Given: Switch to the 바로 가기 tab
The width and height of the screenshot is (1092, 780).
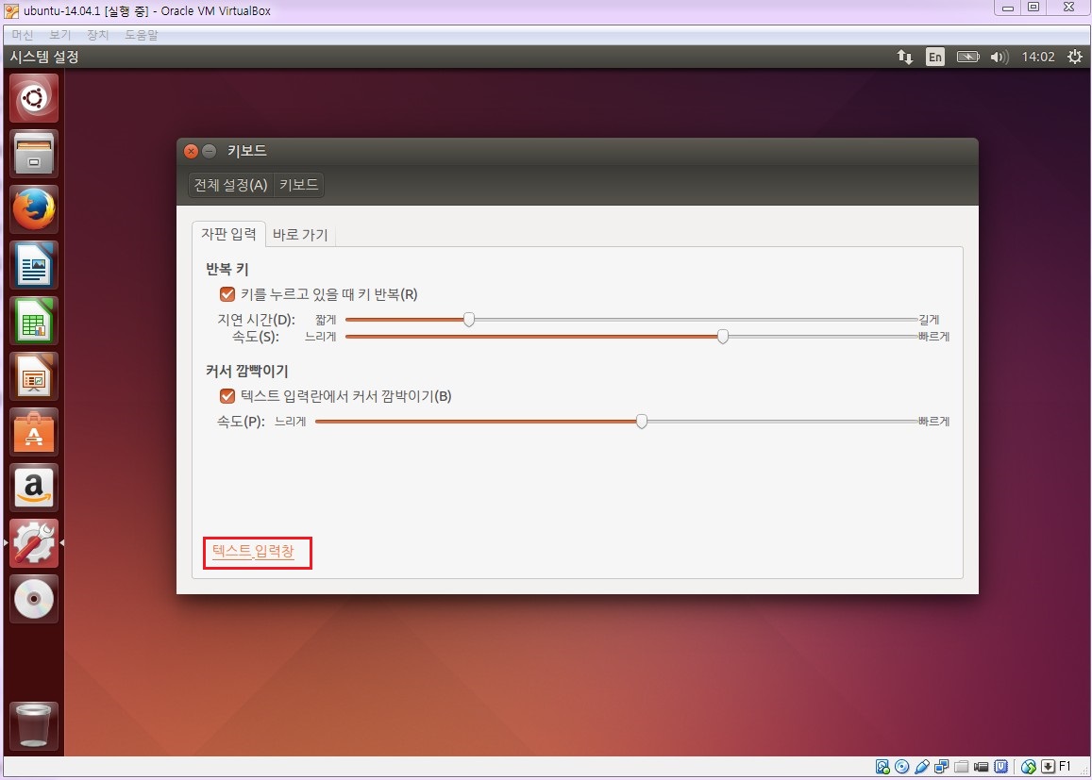Looking at the screenshot, I should click(x=300, y=234).
